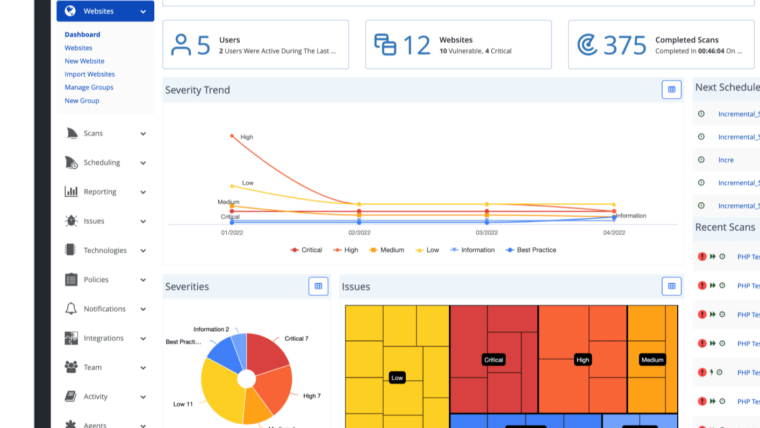The image size is (760, 428).
Task: Click the Scans shark fin icon
Action: [71, 133]
